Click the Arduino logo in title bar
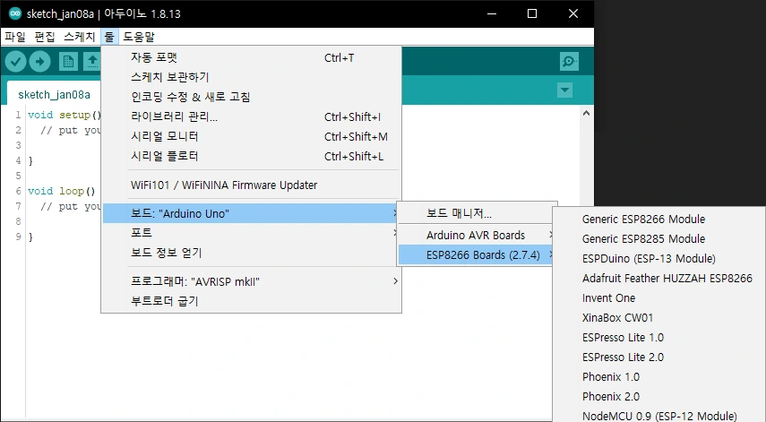The width and height of the screenshot is (766, 422). point(15,13)
